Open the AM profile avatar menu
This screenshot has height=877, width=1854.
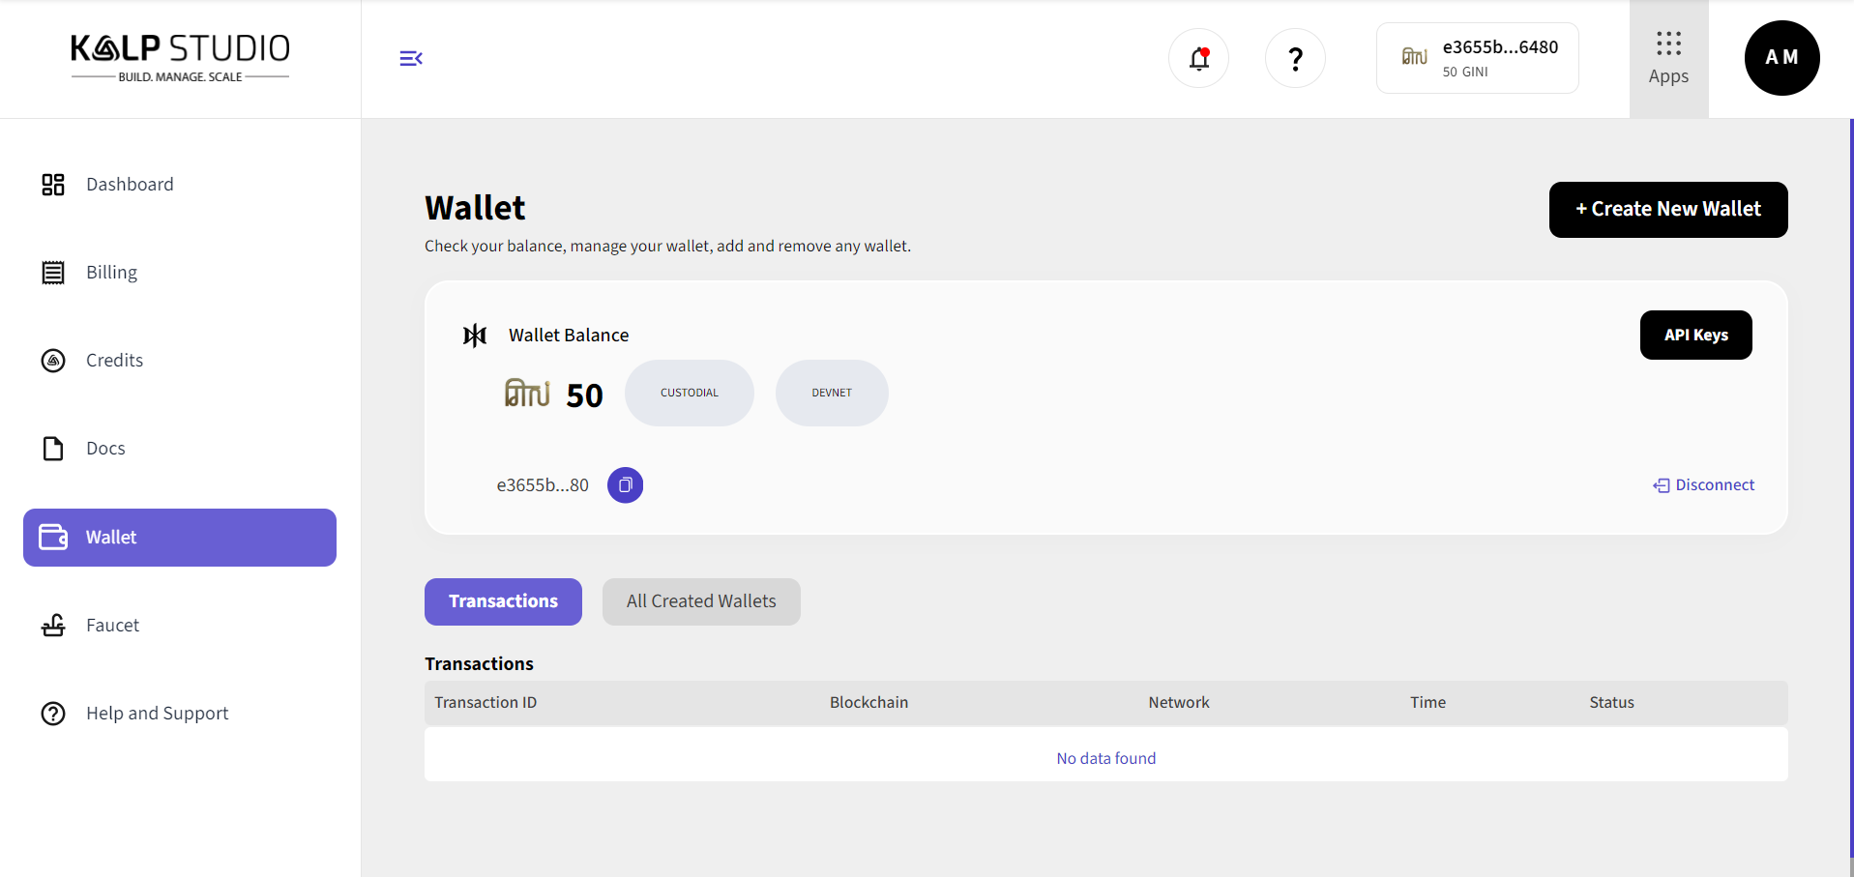[x=1781, y=58]
